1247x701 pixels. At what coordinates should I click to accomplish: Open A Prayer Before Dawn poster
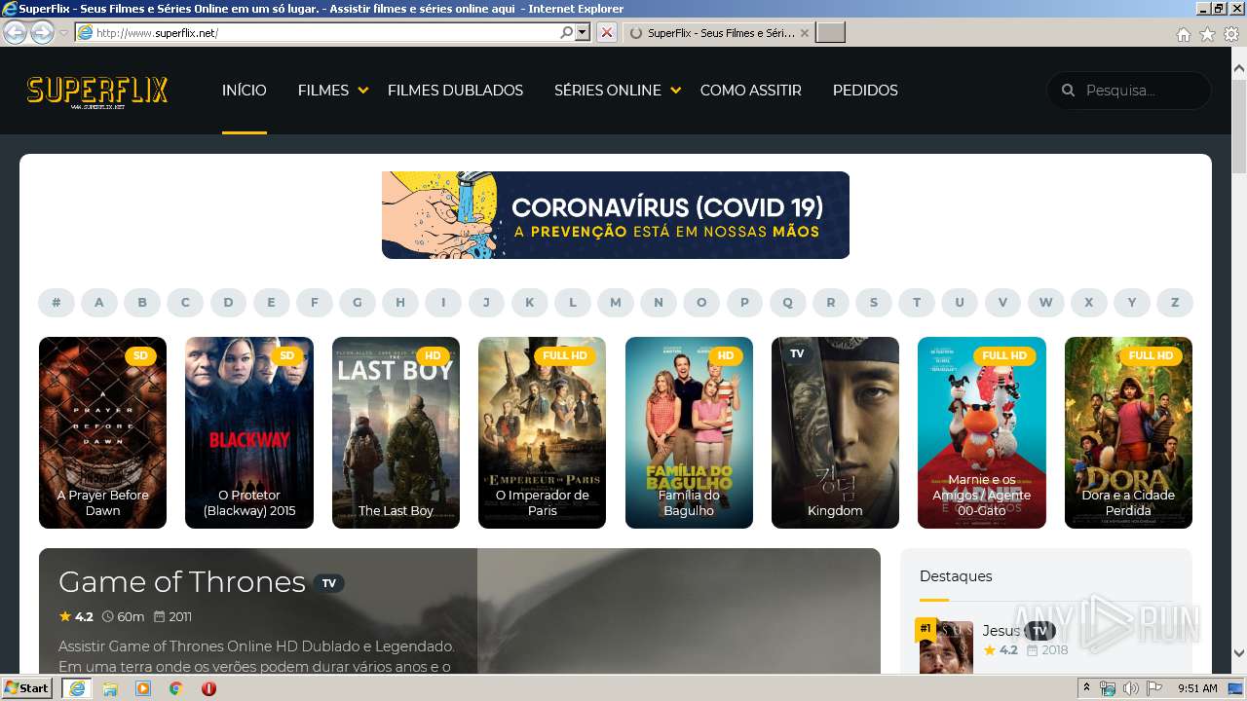[x=102, y=432]
